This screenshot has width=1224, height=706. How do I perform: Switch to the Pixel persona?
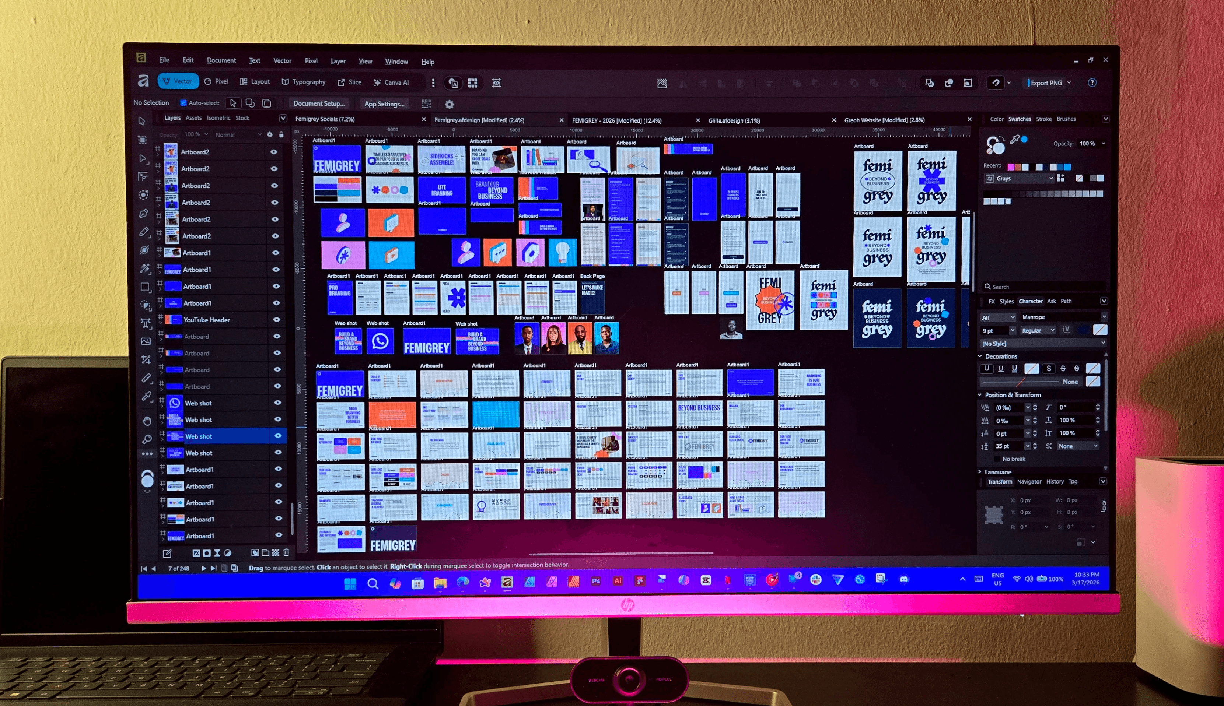click(217, 81)
